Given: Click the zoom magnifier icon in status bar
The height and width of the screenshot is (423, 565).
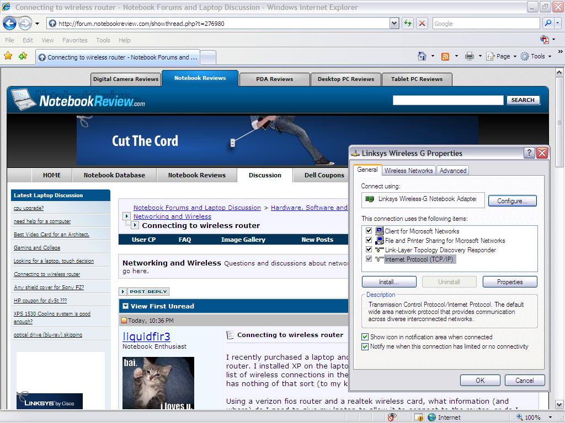Looking at the screenshot, I should click(x=520, y=417).
